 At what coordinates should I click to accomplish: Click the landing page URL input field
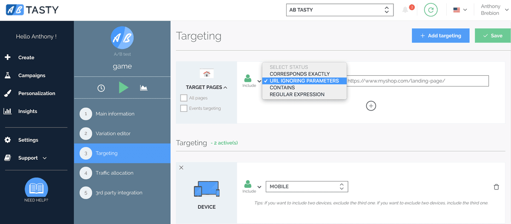point(417,81)
